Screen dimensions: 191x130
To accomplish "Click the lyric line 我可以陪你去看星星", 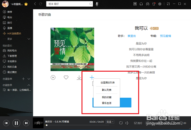I will [x=141, y=49].
